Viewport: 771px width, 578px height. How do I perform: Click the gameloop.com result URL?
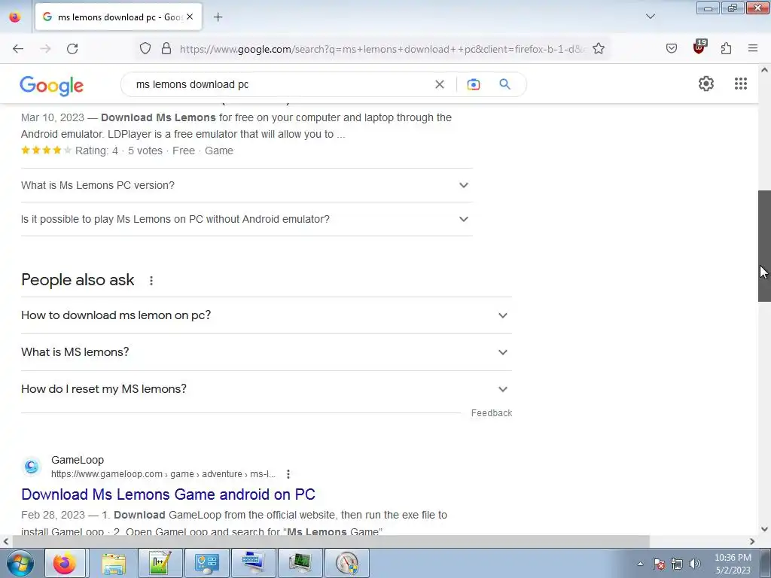tap(163, 474)
